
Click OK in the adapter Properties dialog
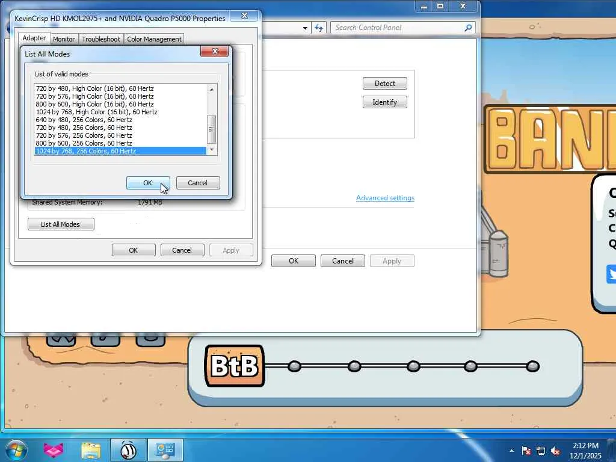coord(134,250)
